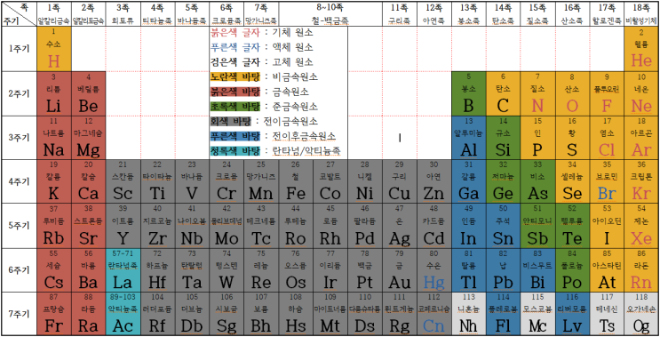Click the francium cell Fr
Viewport: 660px width, 337px height.
coord(54,314)
